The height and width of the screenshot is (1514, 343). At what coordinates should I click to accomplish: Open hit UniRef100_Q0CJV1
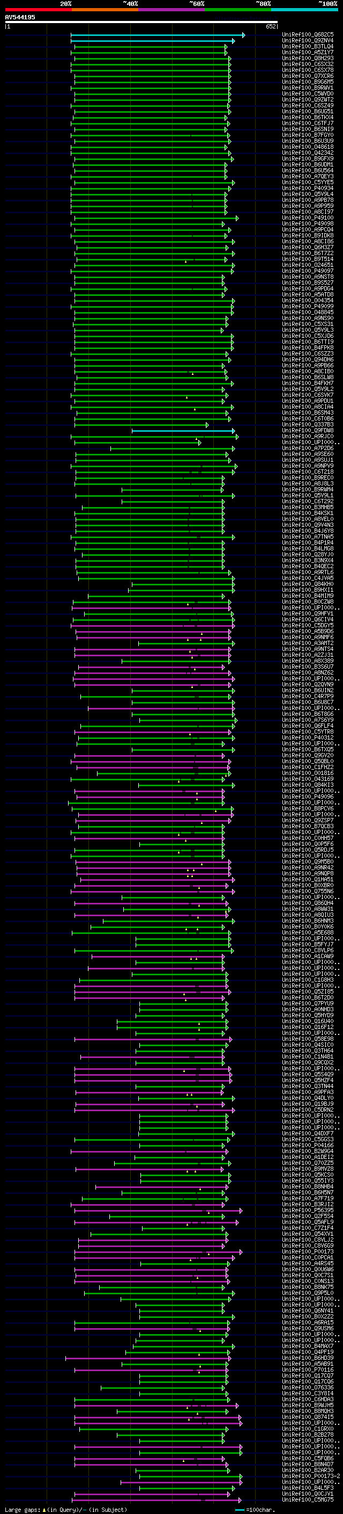[308, 1494]
